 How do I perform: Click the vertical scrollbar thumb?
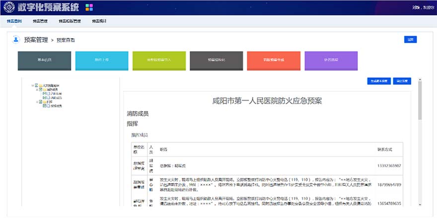420,101
